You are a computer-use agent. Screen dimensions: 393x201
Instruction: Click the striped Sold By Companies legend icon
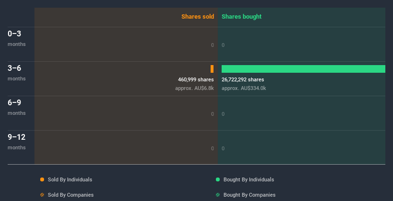(42, 195)
